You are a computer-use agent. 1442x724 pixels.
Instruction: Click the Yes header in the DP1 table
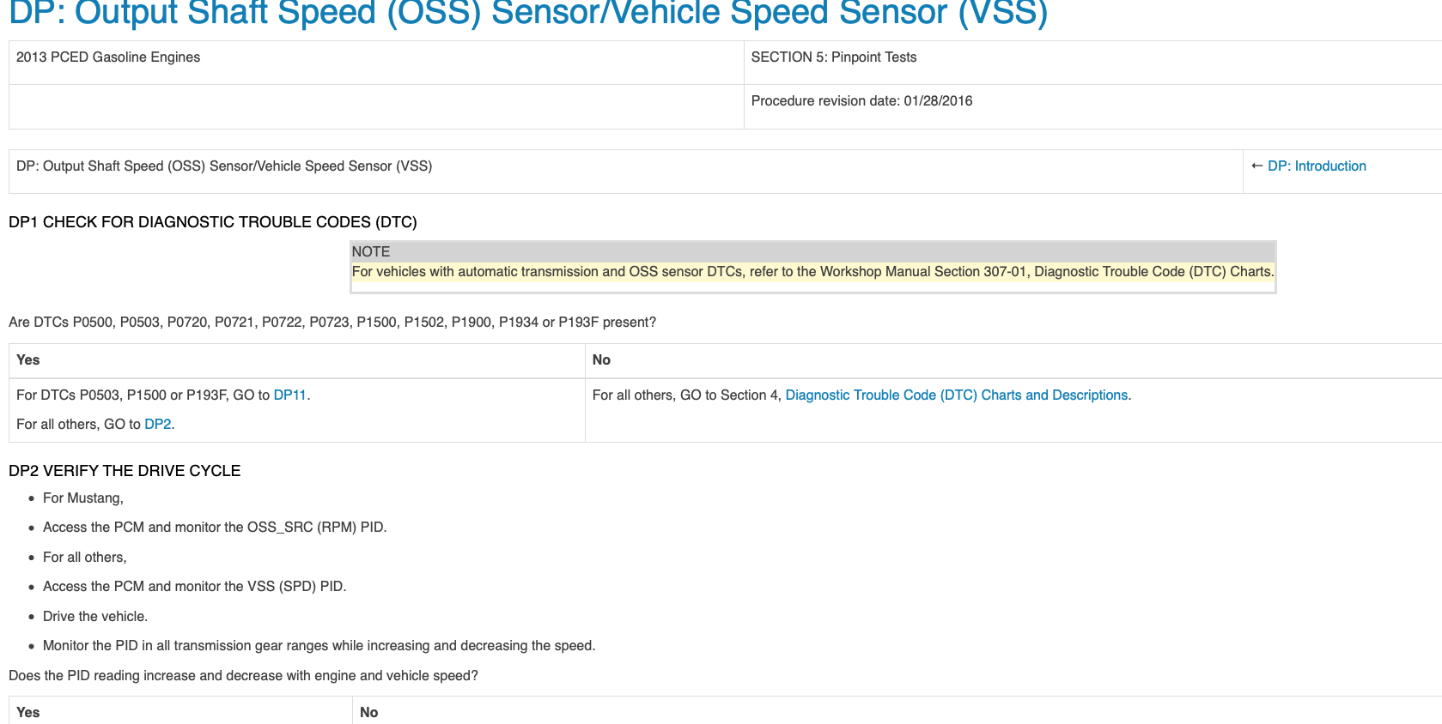(28, 360)
